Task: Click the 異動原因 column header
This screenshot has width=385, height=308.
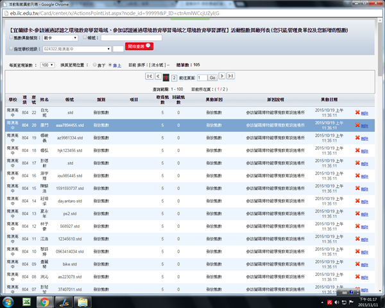Action: [x=214, y=99]
